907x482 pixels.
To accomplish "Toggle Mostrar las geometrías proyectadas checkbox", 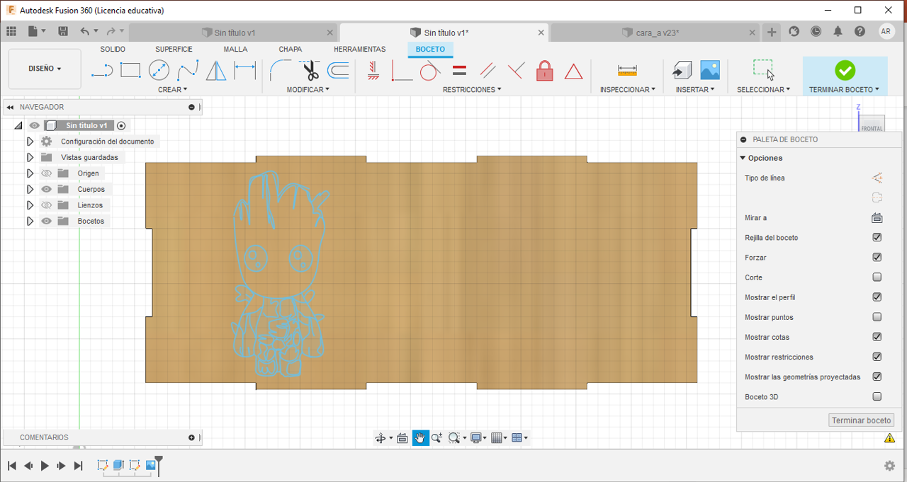I will click(877, 377).
